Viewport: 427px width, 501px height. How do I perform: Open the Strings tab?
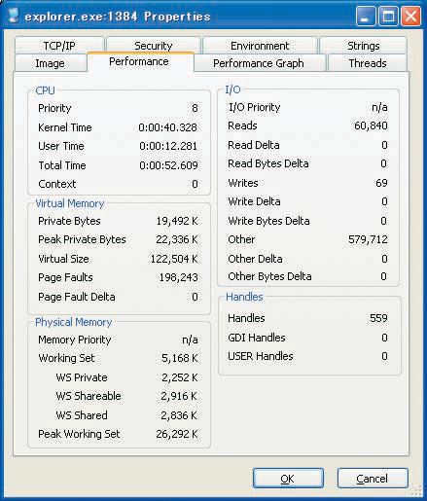click(363, 46)
